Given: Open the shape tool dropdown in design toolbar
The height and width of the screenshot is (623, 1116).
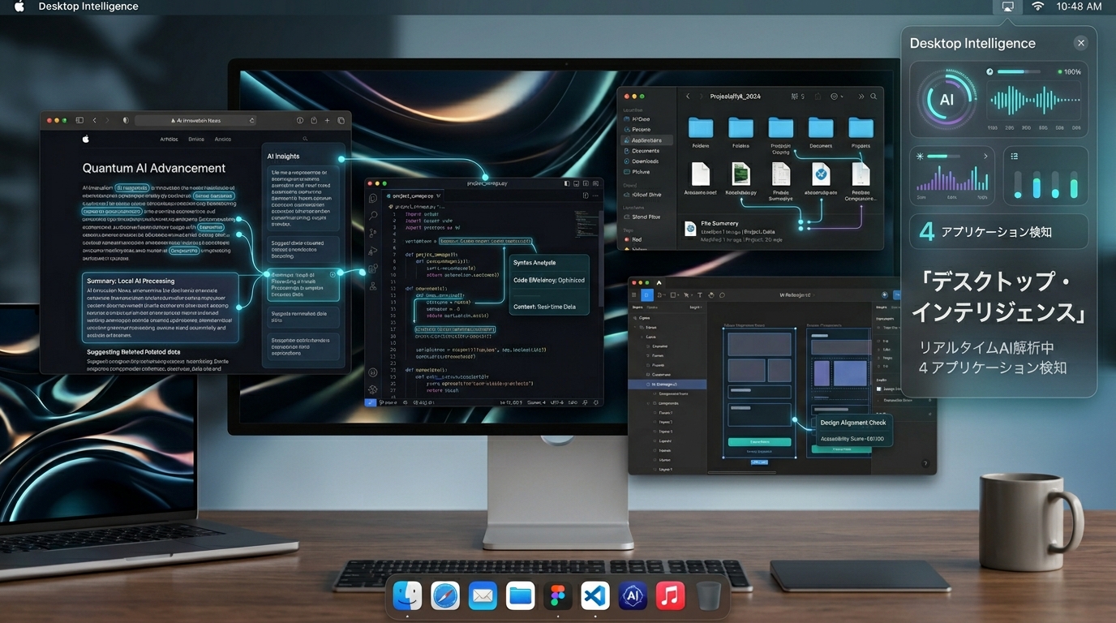Looking at the screenshot, I should click(675, 295).
